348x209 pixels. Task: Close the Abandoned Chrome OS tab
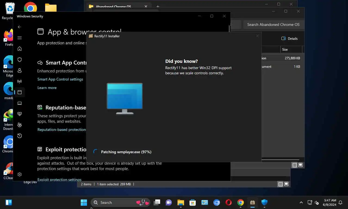click(x=146, y=7)
